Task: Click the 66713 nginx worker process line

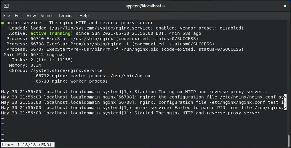Action: pos(72,81)
